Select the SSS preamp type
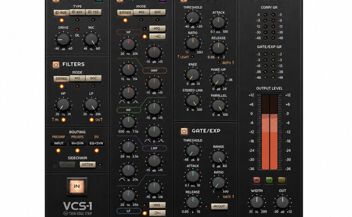 [x=78, y=12]
